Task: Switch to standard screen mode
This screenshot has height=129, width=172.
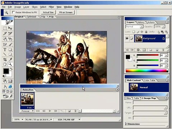Action: coord(4,91)
